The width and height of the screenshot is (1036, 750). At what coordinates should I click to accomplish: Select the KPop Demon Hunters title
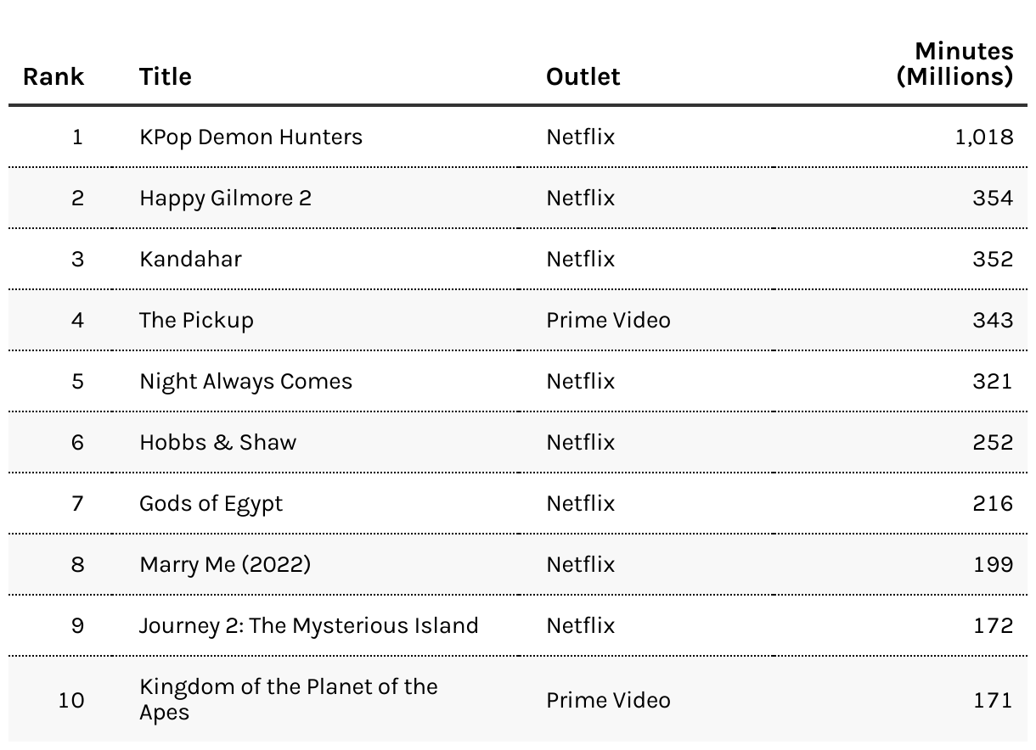(x=251, y=137)
